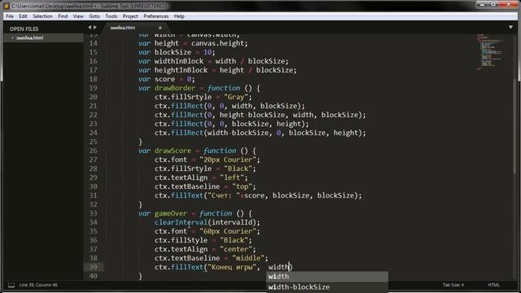Close the tab via unsaved dot
This screenshot has width=521, height=293.
coord(160,28)
